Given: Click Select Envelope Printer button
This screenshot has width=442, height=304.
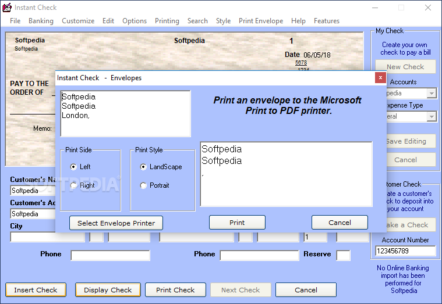Looking at the screenshot, I should pyautogui.click(x=116, y=223).
